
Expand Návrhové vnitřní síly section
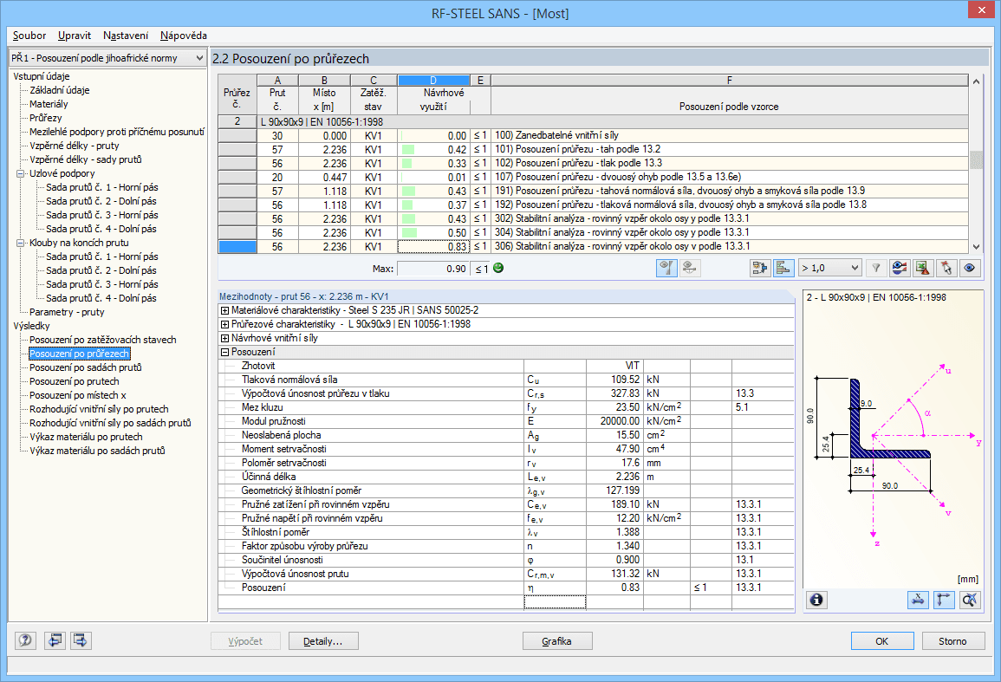click(x=224, y=339)
